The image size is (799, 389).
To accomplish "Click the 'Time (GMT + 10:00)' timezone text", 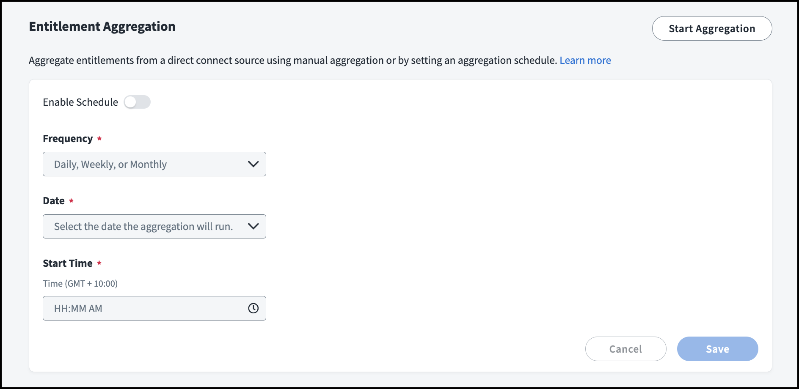I will pos(80,284).
